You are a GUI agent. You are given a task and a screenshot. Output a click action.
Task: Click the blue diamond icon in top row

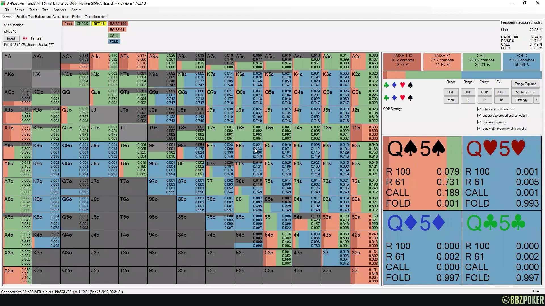pos(394,85)
